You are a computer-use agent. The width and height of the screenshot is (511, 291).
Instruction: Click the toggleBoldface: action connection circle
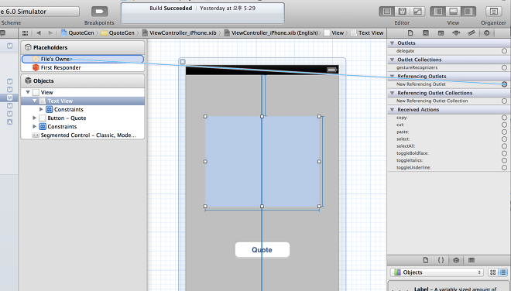tap(504, 153)
